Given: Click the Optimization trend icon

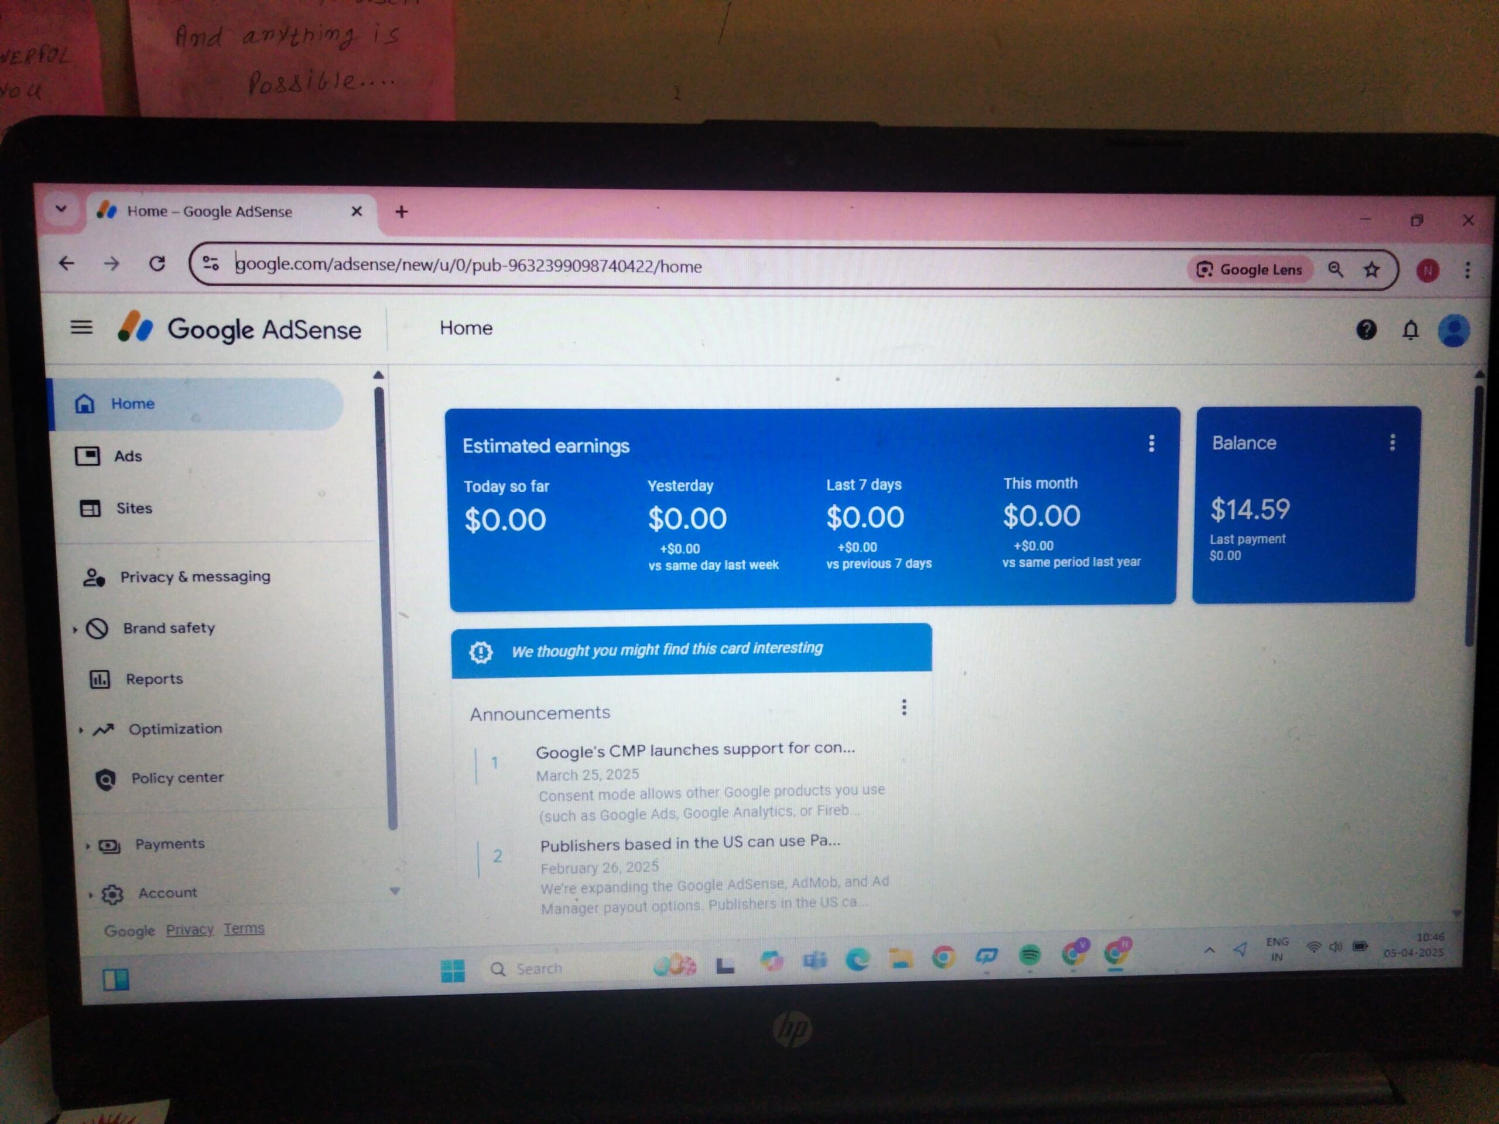Looking at the screenshot, I should click(103, 729).
